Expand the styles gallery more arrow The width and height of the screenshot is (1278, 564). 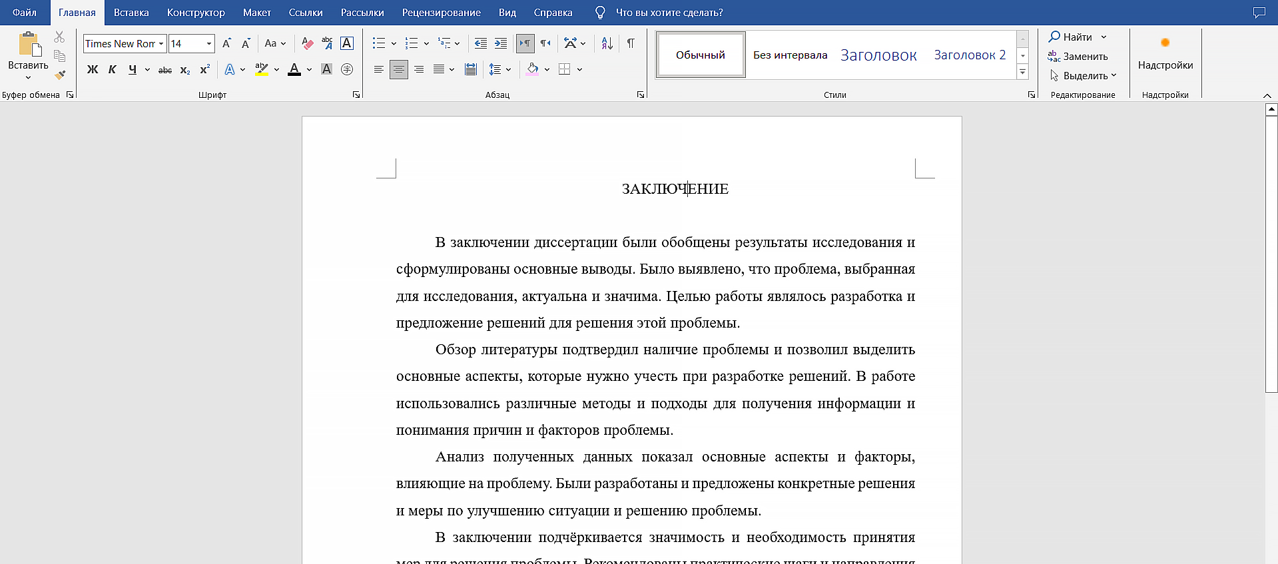(x=1023, y=72)
